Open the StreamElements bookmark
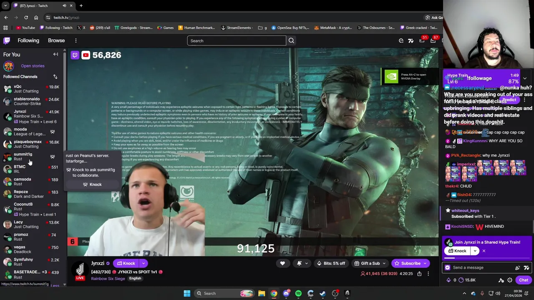Viewport: 534px width, 300px height. tap(237, 27)
